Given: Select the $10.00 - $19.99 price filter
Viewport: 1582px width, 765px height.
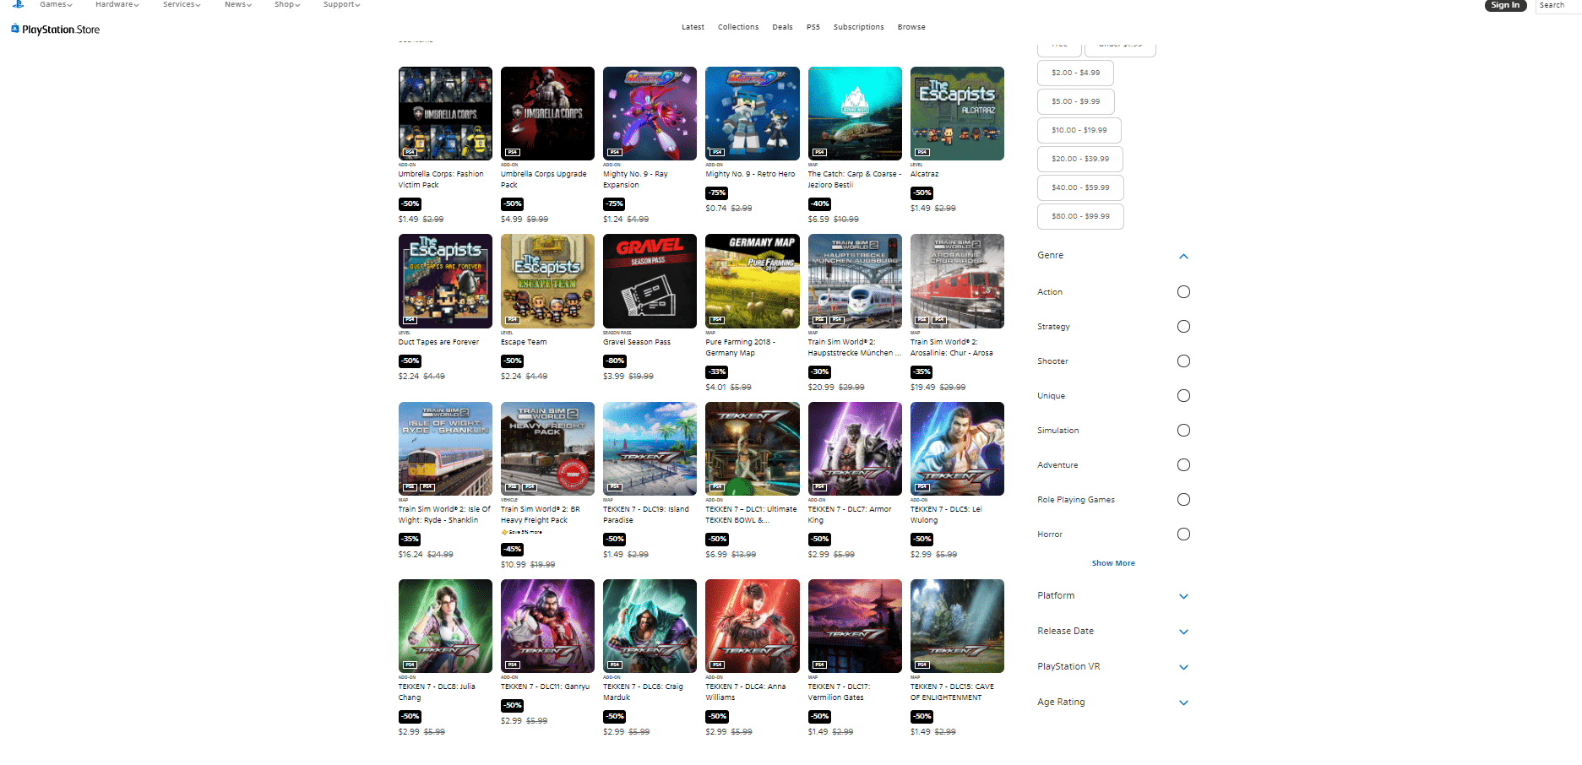Looking at the screenshot, I should coord(1079,130).
